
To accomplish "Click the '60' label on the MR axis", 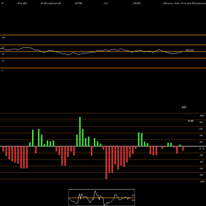I will [201, 129].
